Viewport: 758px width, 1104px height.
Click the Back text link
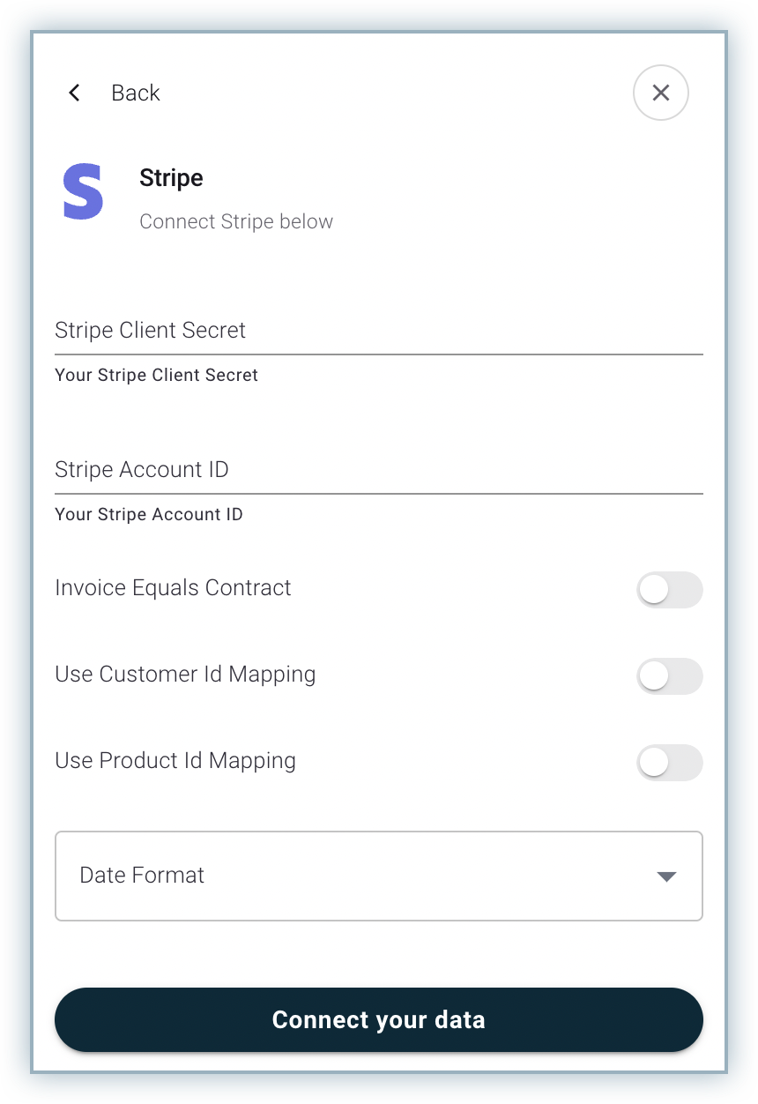pos(135,93)
